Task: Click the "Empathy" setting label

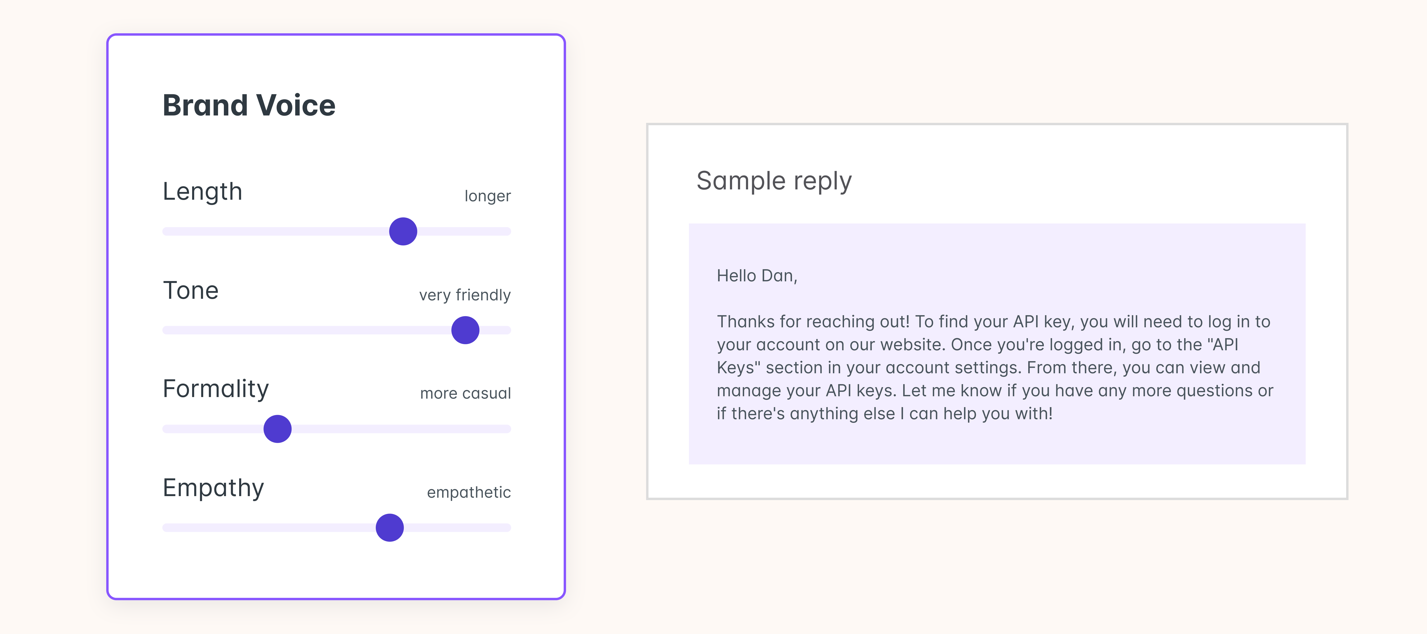Action: (213, 488)
